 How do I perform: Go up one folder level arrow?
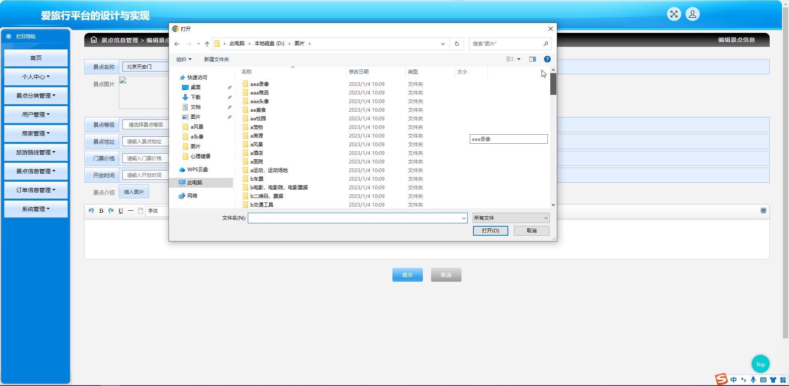[207, 44]
